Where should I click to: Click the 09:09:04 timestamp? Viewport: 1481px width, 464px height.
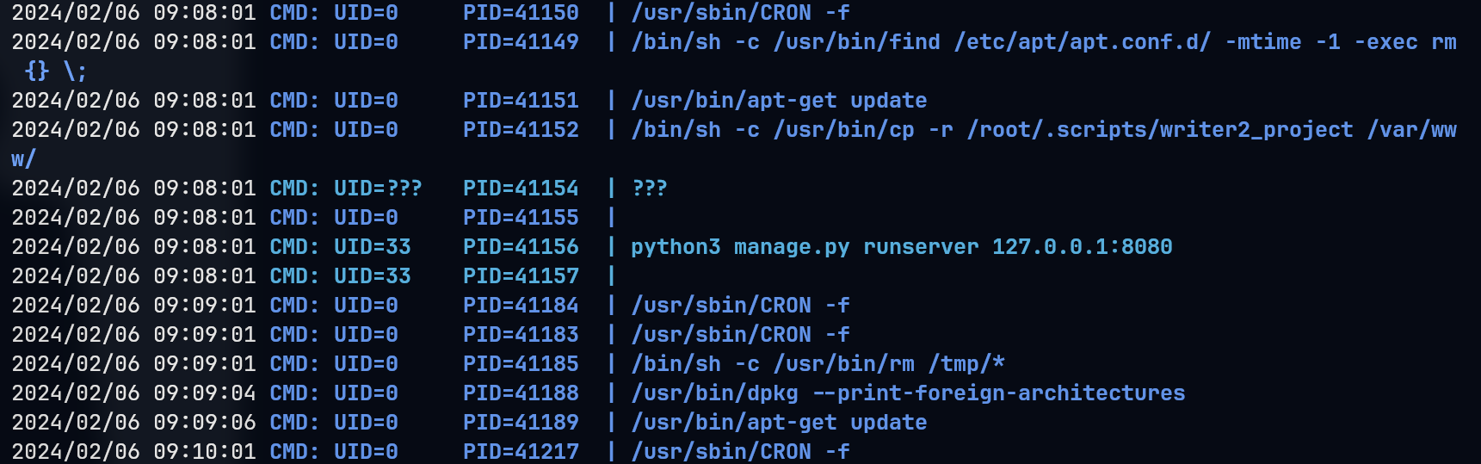tap(204, 393)
